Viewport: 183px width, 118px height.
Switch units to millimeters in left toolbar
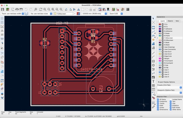[x=2, y=38]
